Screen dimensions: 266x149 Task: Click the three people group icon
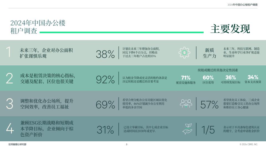point(186,103)
